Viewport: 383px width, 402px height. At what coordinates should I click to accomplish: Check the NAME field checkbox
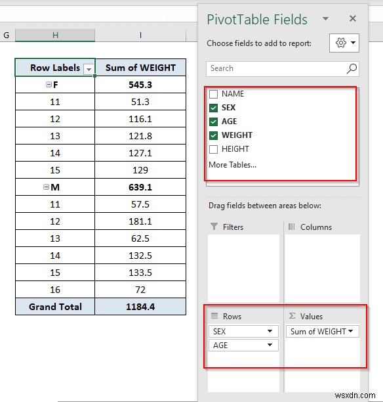213,94
